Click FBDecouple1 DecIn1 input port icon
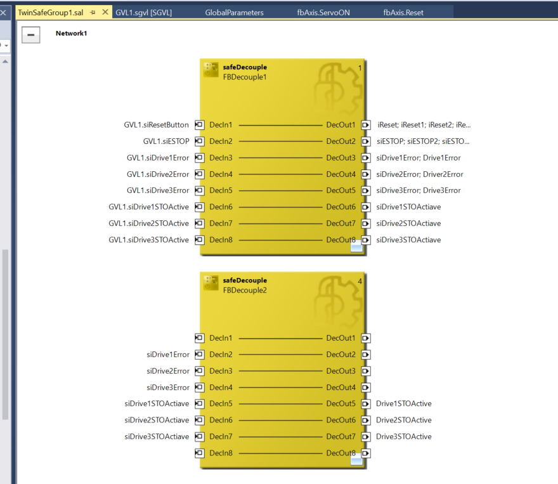The image size is (558, 484). pyautogui.click(x=200, y=125)
